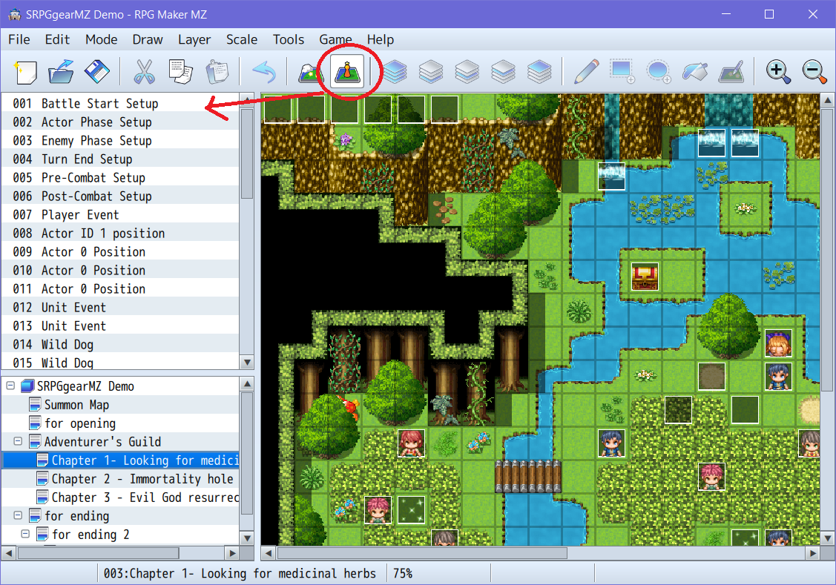The width and height of the screenshot is (836, 585).
Task: Select event 005 Pre-Combat Setup
Action: pos(120,177)
